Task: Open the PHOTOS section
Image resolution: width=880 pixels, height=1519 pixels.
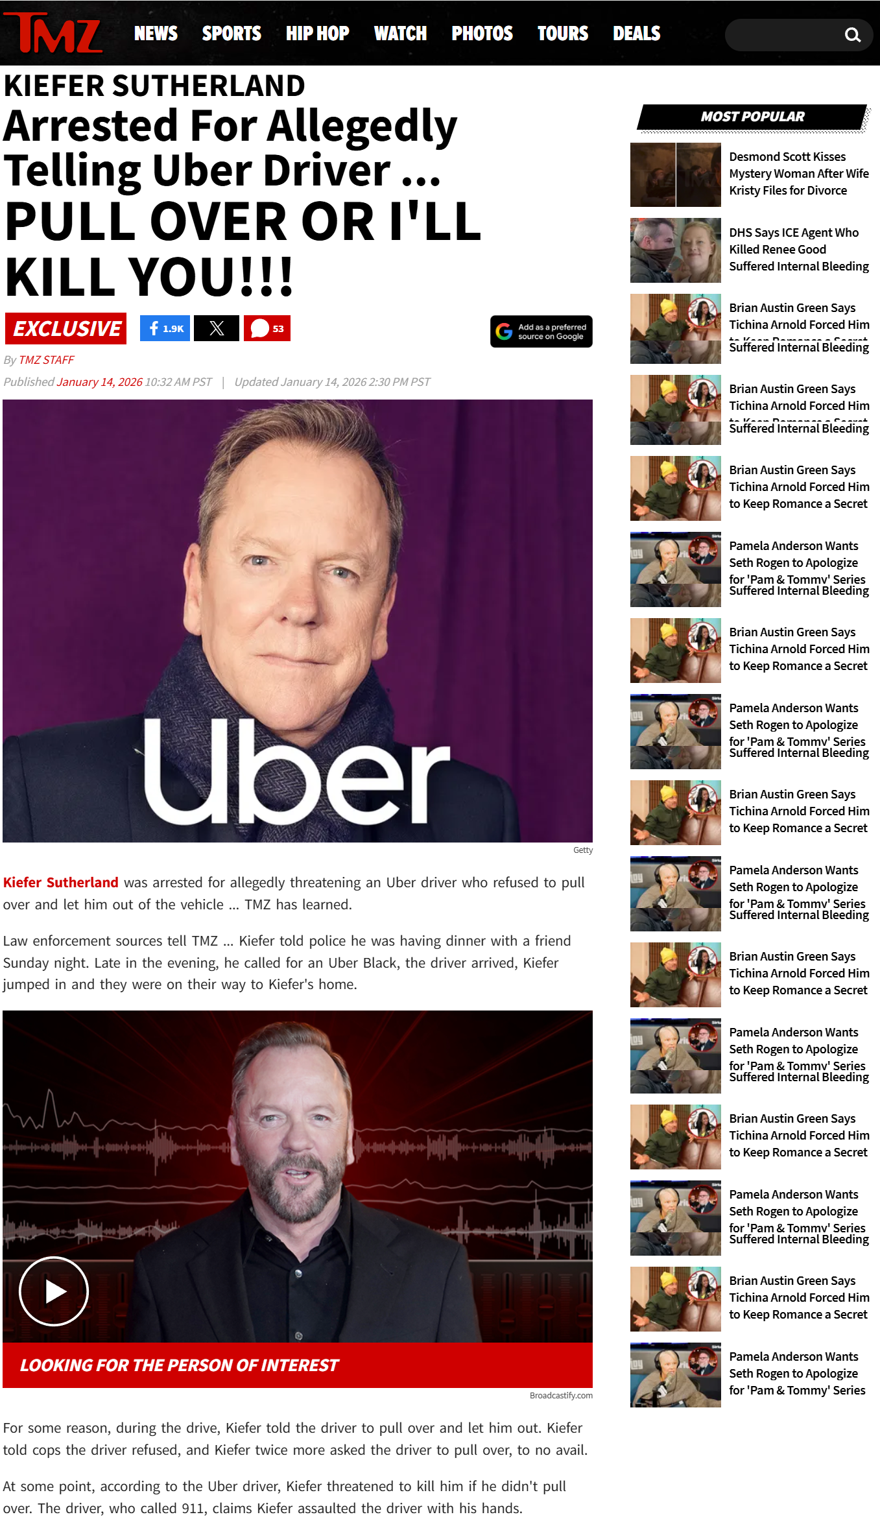Action: click(482, 33)
